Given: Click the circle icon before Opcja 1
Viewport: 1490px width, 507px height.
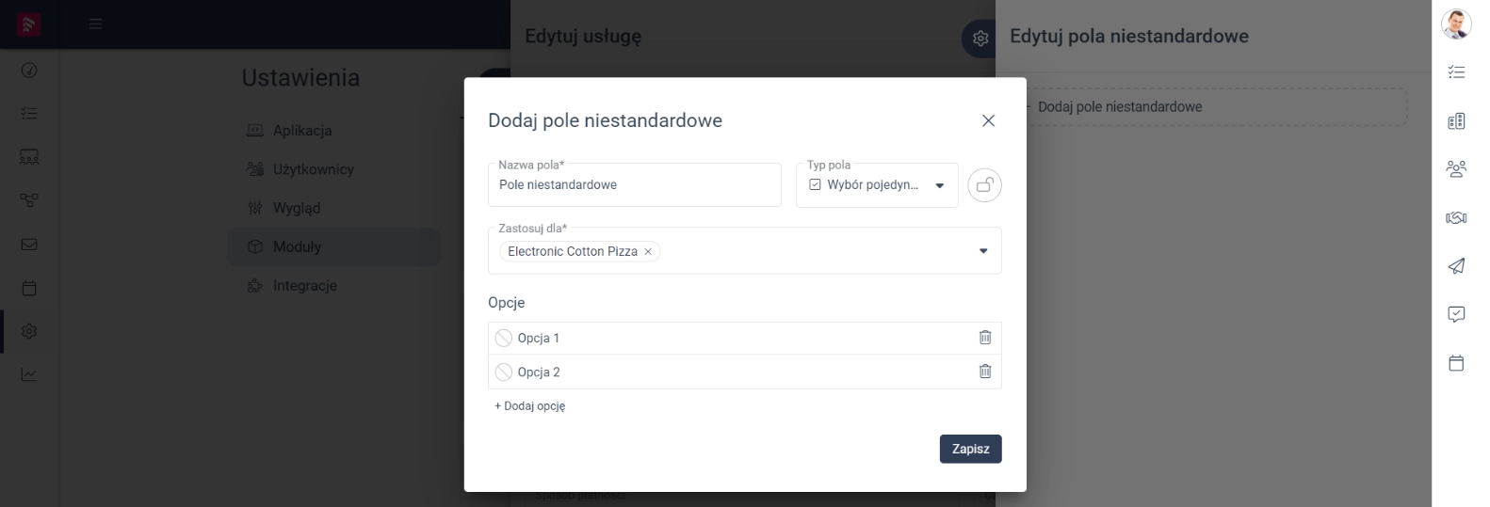Looking at the screenshot, I should 504,338.
